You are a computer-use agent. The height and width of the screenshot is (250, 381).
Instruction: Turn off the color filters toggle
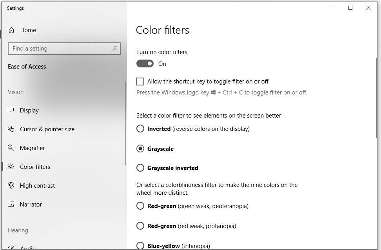145,63
